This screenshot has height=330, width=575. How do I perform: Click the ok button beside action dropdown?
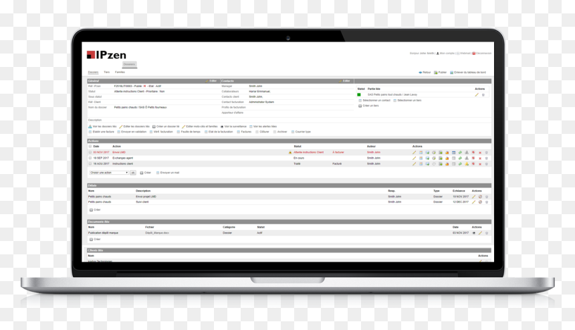(133, 173)
